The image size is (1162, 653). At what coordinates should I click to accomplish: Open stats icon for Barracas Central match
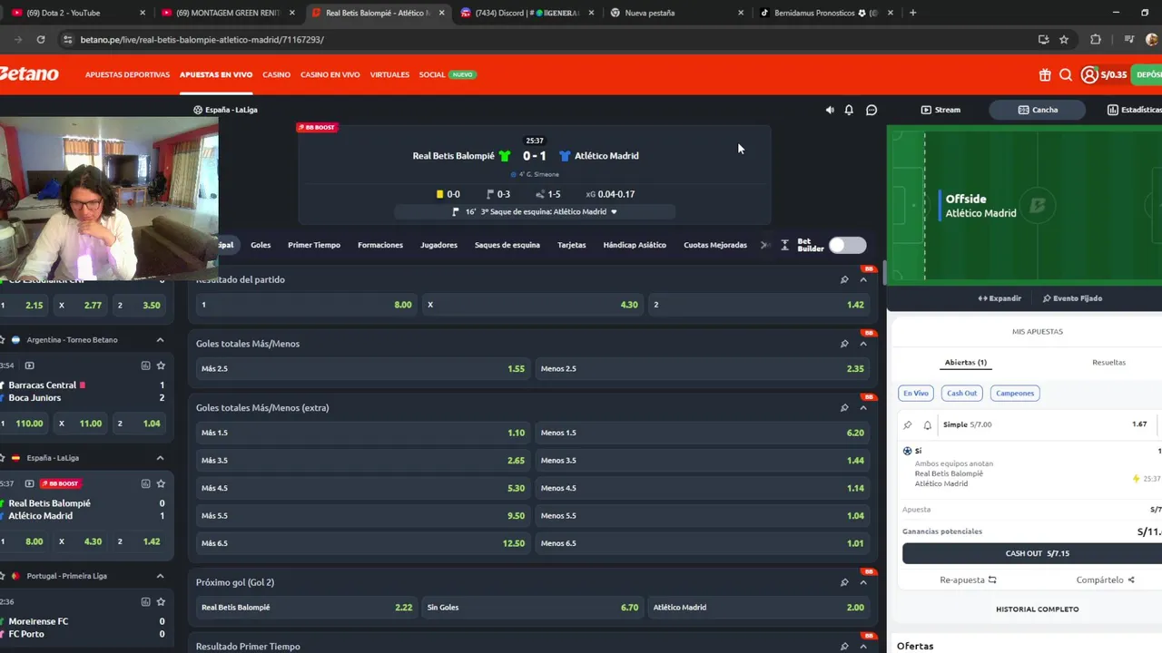click(x=145, y=365)
